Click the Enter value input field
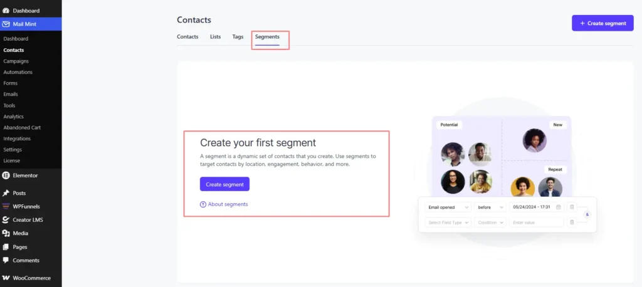 [x=537, y=222]
